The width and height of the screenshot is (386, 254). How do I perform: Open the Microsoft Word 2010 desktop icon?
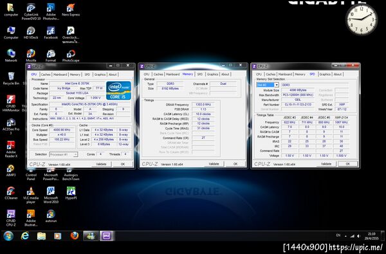click(51, 195)
